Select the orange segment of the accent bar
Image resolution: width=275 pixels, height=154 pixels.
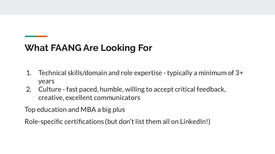42,36
